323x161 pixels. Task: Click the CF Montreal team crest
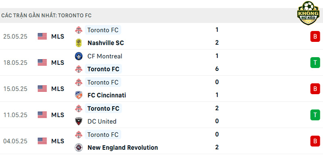coord(79,56)
